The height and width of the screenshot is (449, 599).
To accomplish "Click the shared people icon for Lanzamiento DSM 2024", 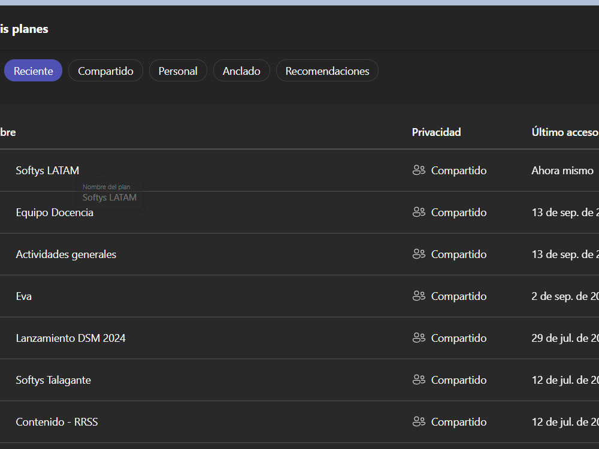I will 419,338.
